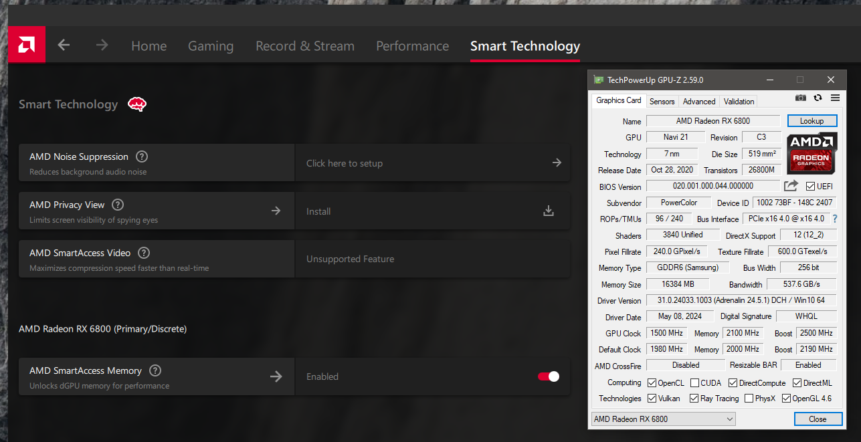This screenshot has height=442, width=861.
Task: Toggle AMD SmartAccess Memory switch
Action: coord(549,376)
